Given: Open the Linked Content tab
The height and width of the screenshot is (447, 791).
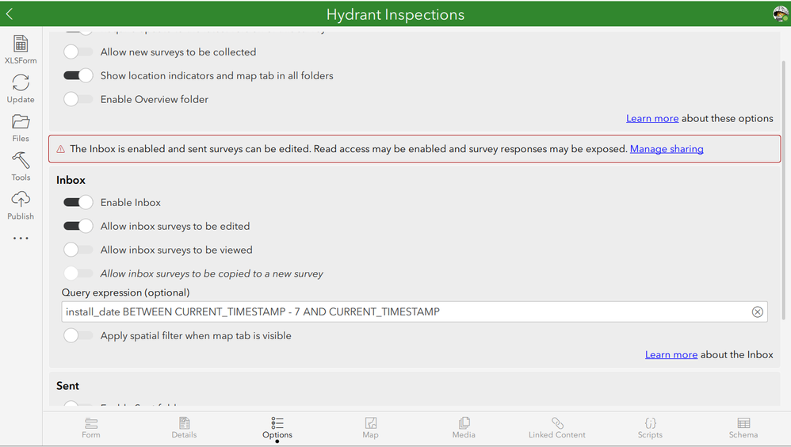Looking at the screenshot, I should pyautogui.click(x=557, y=427).
